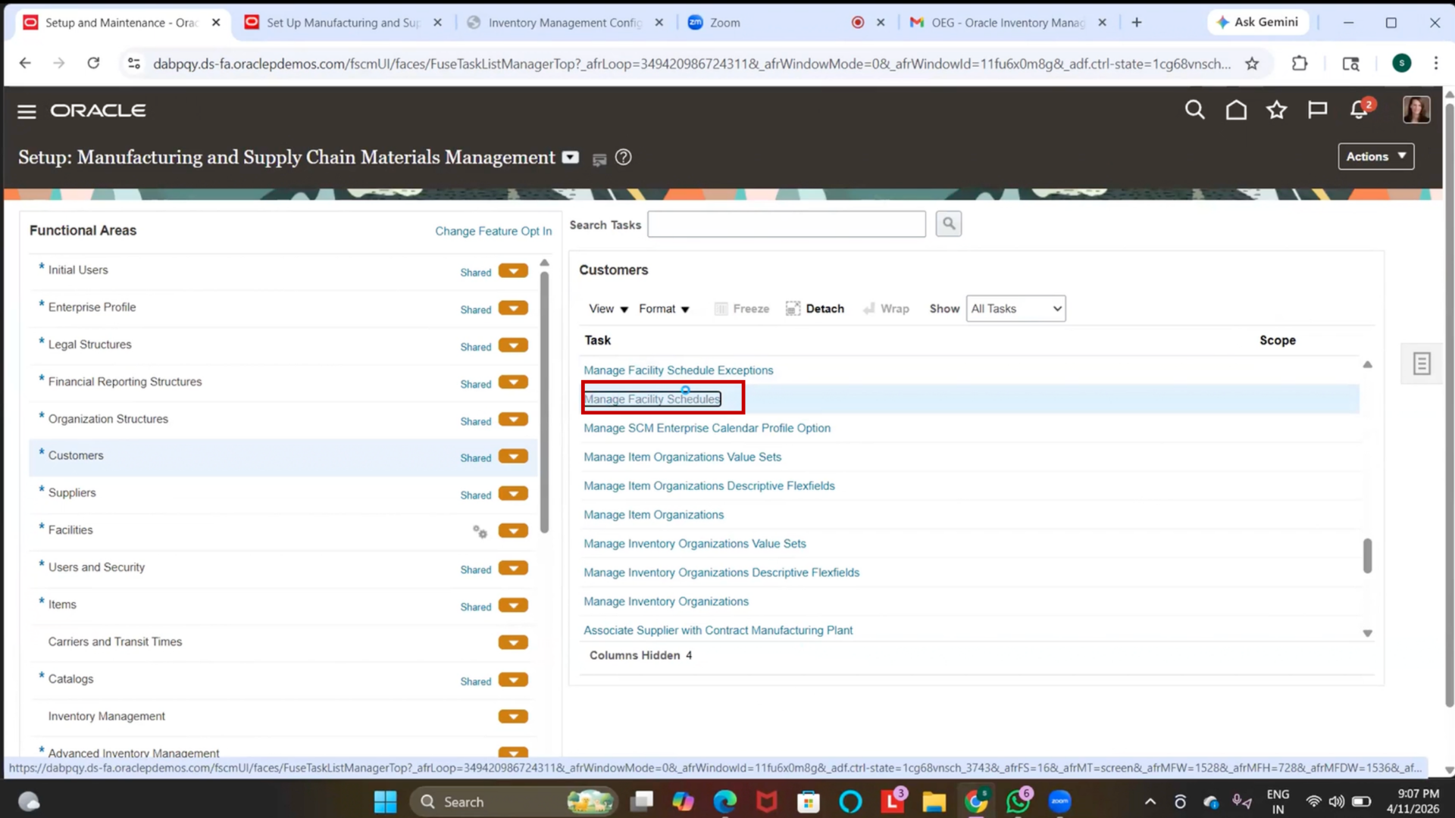This screenshot has width=1455, height=818.
Task: Expand the Legal Structures orange dropdown
Action: (513, 345)
